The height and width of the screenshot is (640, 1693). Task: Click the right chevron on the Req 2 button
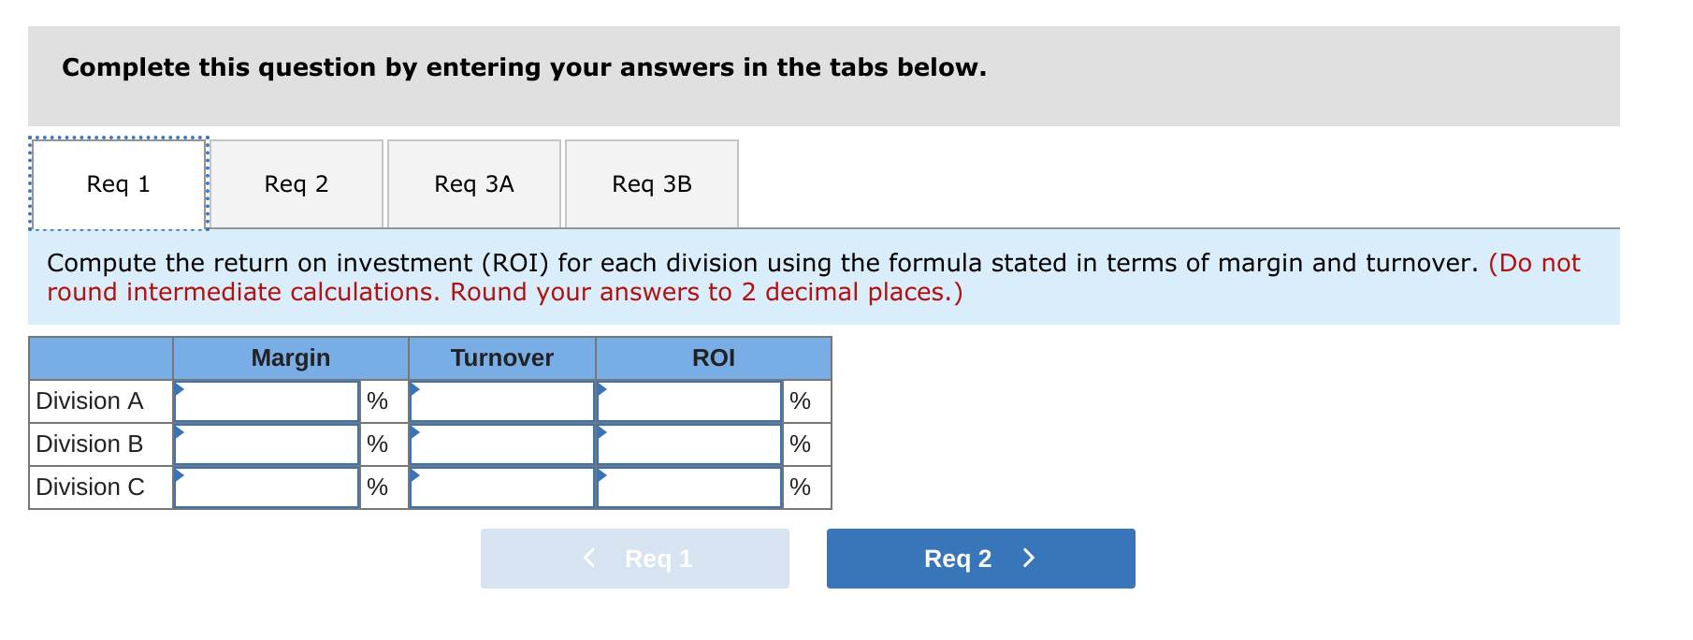1029,559
